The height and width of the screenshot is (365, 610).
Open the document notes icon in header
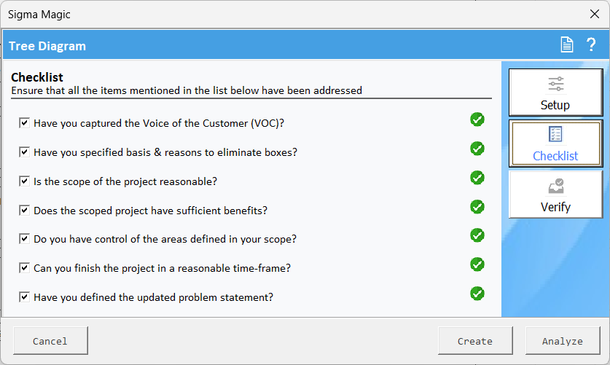coord(566,44)
